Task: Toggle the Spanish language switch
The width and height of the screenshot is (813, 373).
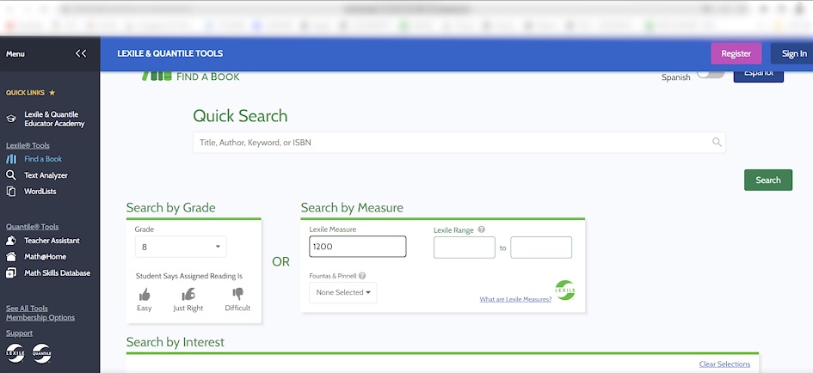Action: (711, 74)
